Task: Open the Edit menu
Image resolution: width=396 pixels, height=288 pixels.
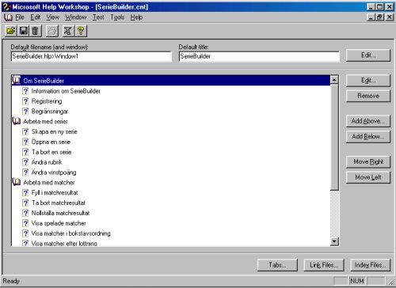Action: (x=35, y=17)
